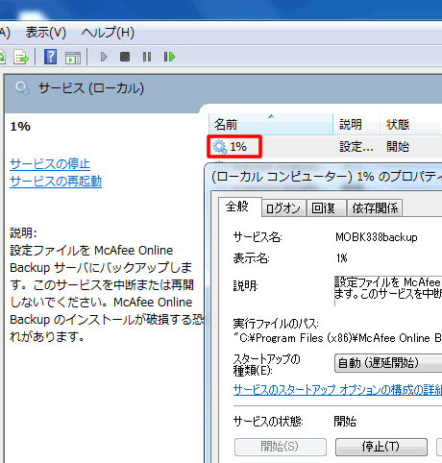Click the bold 1% heading in left pane
This screenshot has width=442, height=463.
pos(20,127)
